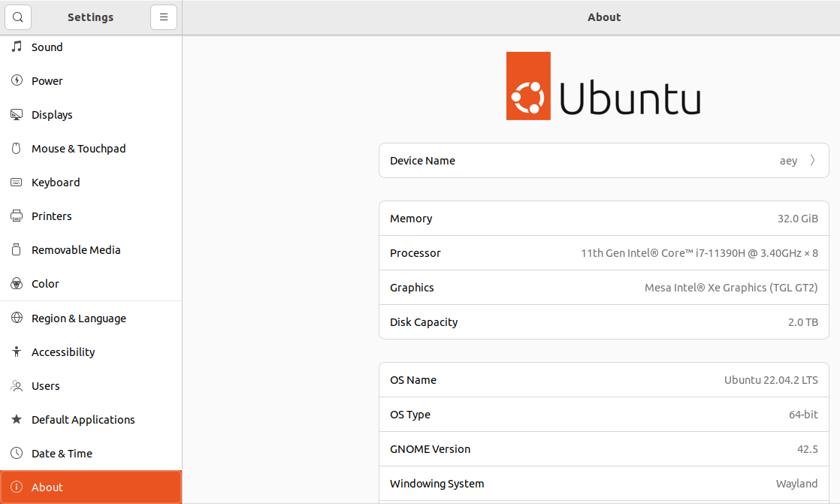Open the Settings search button
Screen dimensions: 840x504
point(18,17)
